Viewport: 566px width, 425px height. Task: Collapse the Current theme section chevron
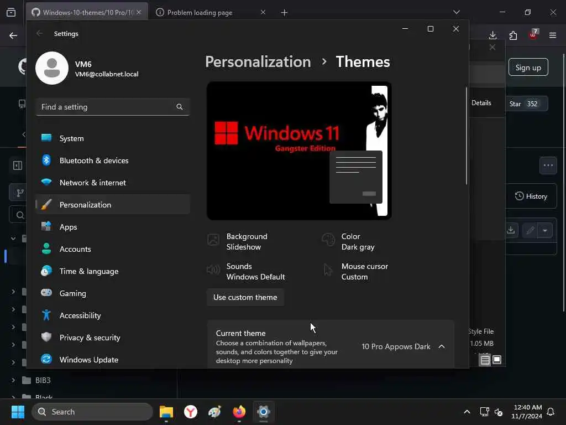442,346
